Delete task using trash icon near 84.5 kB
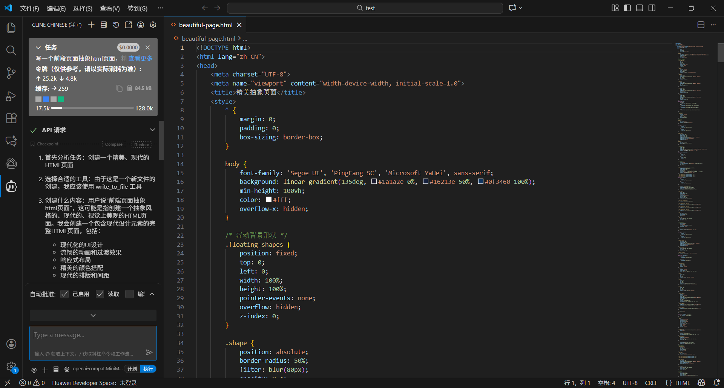This screenshot has height=388, width=724. [129, 88]
